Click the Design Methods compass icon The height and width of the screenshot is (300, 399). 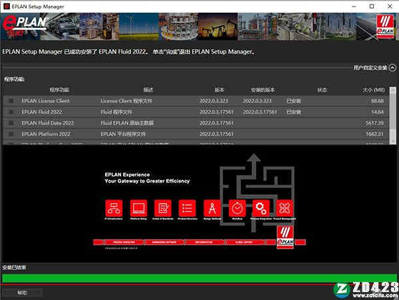pyautogui.click(x=211, y=207)
